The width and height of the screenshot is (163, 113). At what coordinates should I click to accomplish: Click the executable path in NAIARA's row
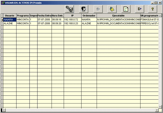[x=119, y=20]
